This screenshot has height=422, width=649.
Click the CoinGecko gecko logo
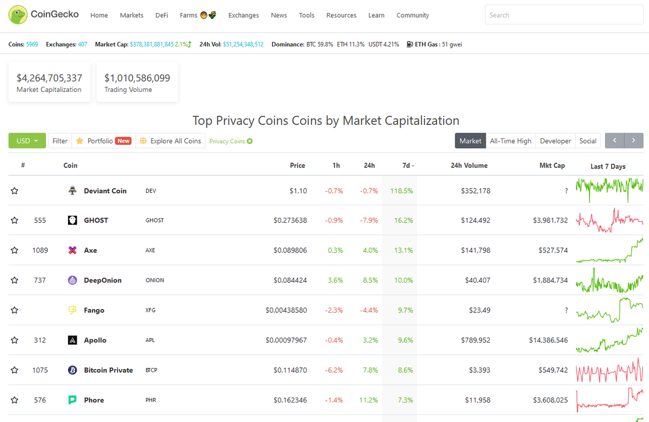(17, 15)
